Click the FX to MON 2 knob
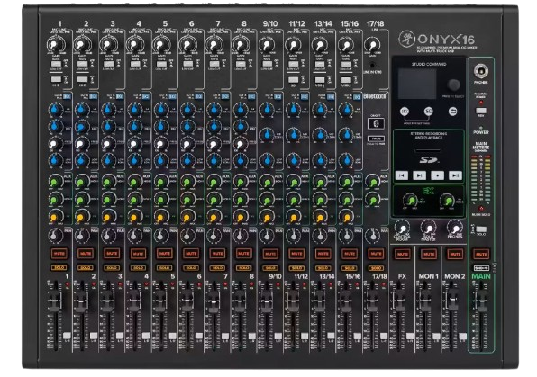537x377 pixels. (x=447, y=201)
